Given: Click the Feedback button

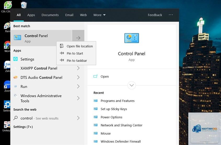Looking at the screenshot, I should [155, 15].
